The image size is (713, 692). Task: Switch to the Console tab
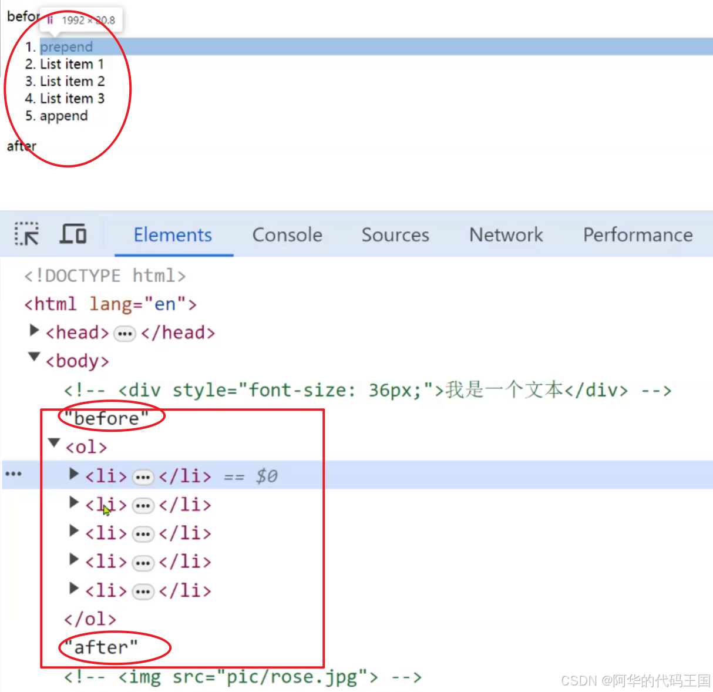pos(287,235)
